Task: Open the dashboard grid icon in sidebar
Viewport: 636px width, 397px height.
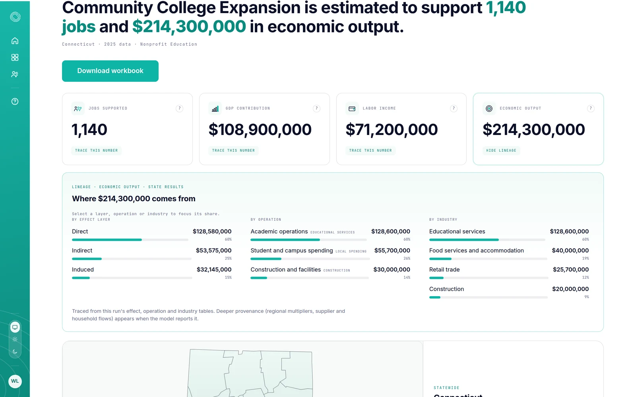Action: (15, 58)
